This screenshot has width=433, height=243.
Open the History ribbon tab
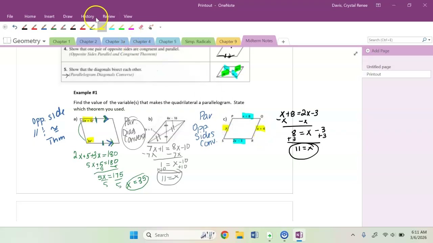click(x=88, y=16)
